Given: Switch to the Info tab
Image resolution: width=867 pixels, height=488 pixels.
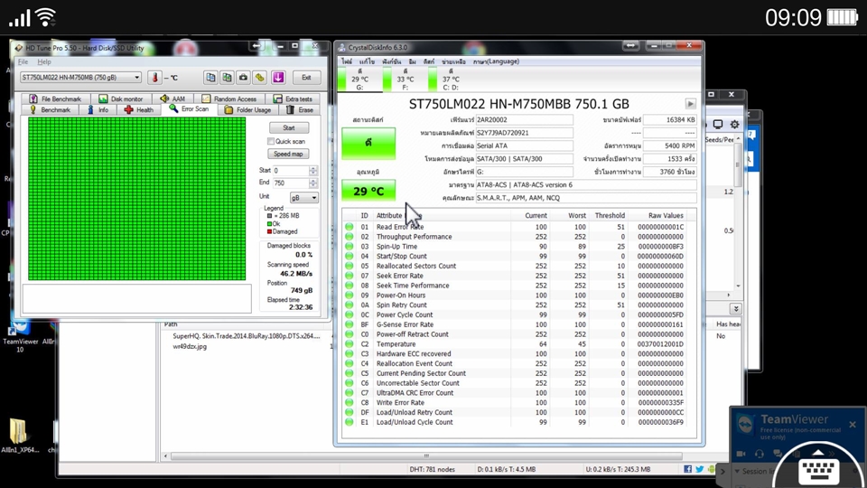Looking at the screenshot, I should coord(98,110).
